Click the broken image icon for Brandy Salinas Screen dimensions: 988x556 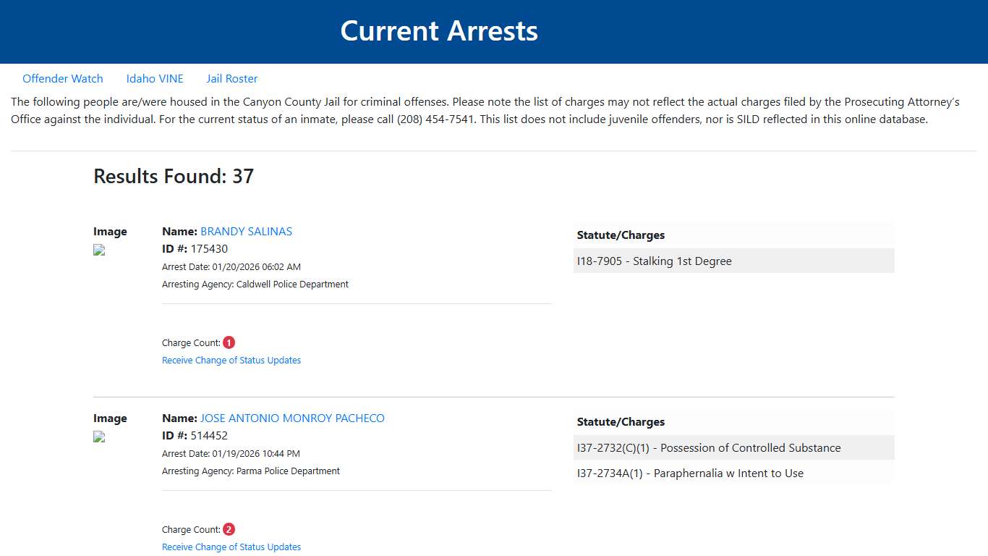click(x=98, y=250)
